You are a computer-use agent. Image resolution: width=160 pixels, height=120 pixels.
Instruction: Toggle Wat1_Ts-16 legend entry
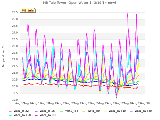point(45,111)
